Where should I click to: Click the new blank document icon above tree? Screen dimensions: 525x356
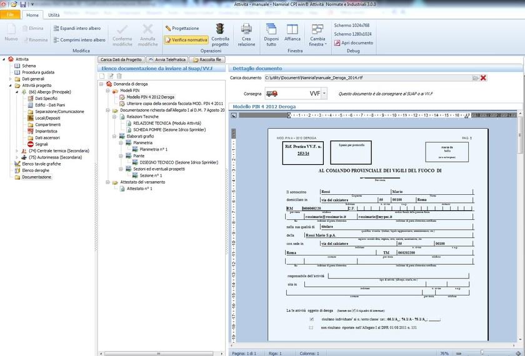[102, 76]
